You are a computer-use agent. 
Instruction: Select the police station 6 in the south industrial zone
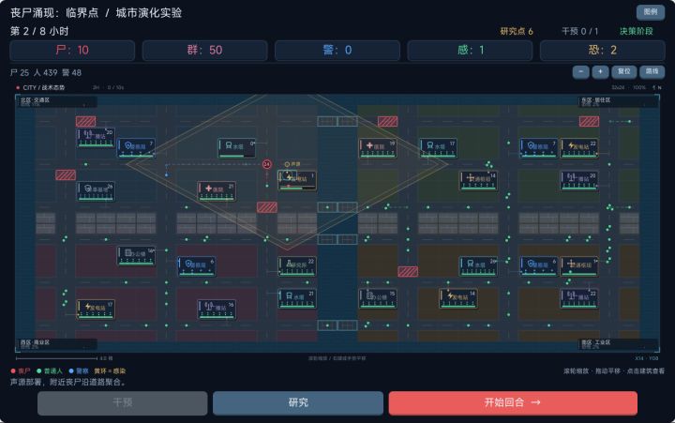538,266
